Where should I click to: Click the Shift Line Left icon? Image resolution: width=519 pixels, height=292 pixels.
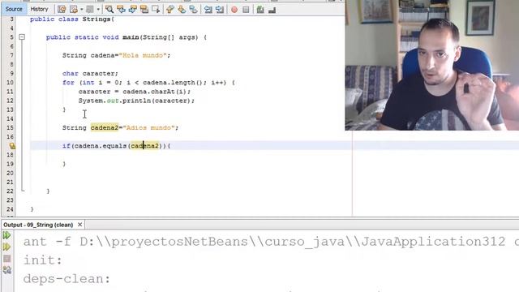(x=208, y=10)
